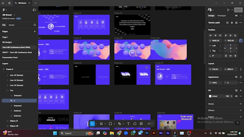Align selection vertical centers
Screen dimensions: 244x137
pyautogui.click(x=231, y=35)
